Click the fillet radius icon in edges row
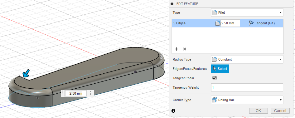 tap(218, 23)
